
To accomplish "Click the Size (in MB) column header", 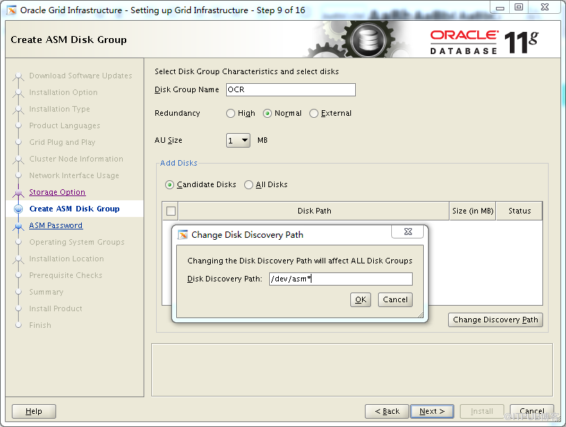I will (473, 211).
